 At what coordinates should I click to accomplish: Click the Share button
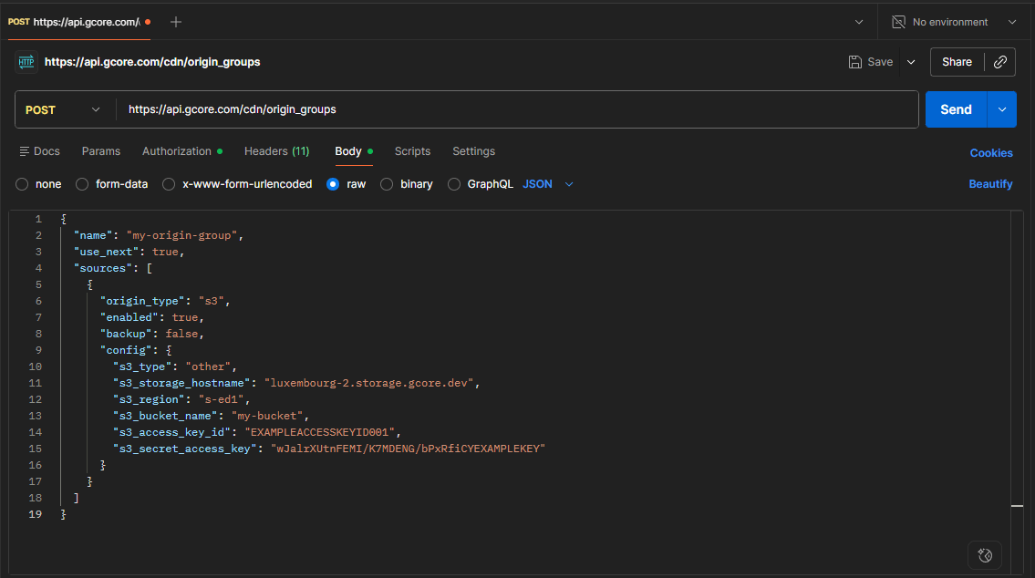click(x=957, y=62)
